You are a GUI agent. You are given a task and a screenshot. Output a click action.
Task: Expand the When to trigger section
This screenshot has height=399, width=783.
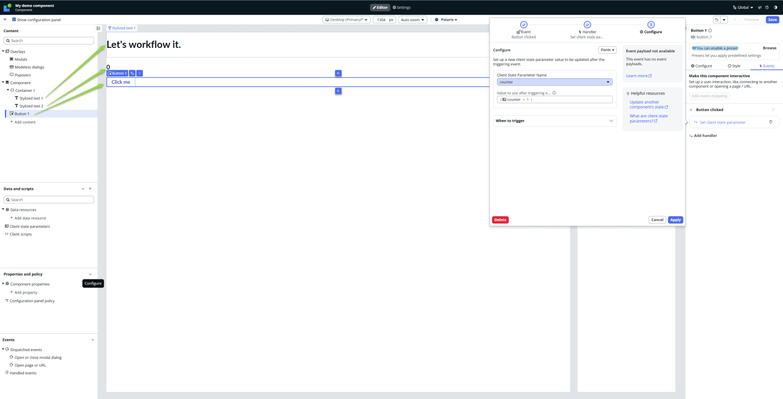tap(554, 120)
